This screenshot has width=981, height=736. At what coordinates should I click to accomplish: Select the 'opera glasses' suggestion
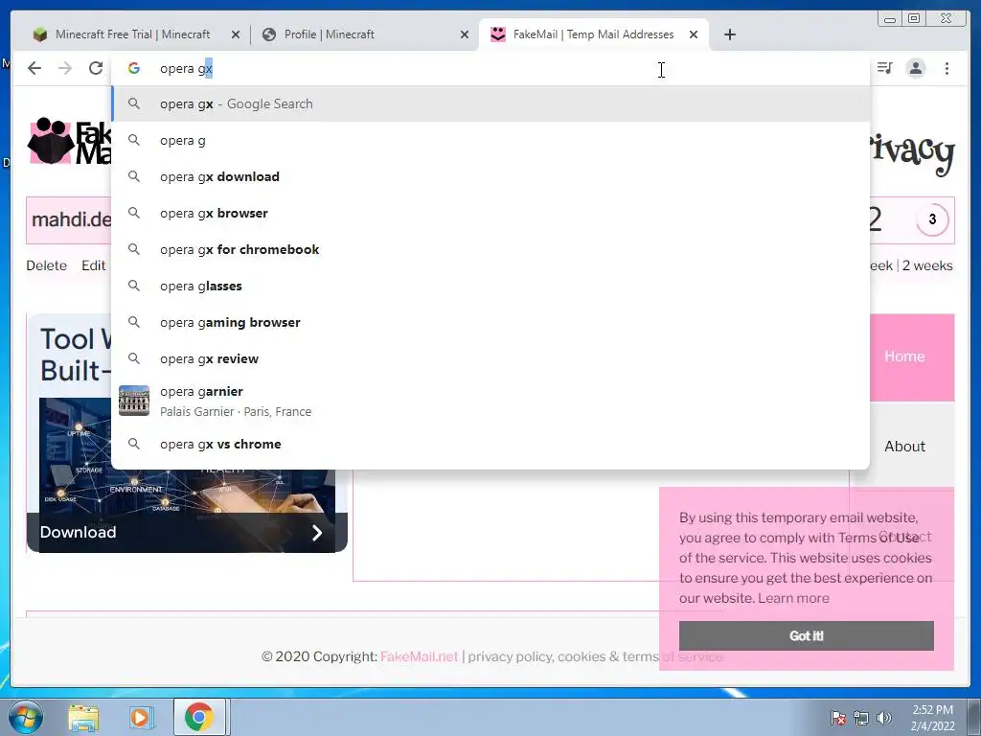(490, 286)
